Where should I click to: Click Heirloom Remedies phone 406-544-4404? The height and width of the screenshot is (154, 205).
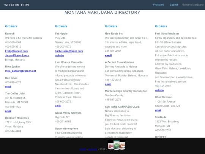13,131
